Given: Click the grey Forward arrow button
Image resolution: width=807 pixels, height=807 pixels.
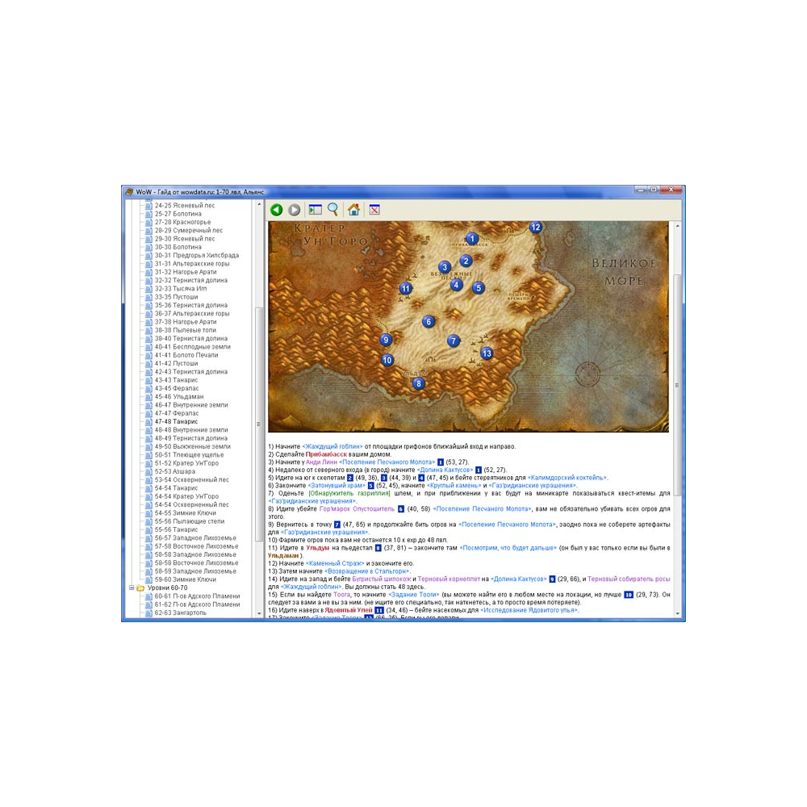Looking at the screenshot, I should coord(295,210).
